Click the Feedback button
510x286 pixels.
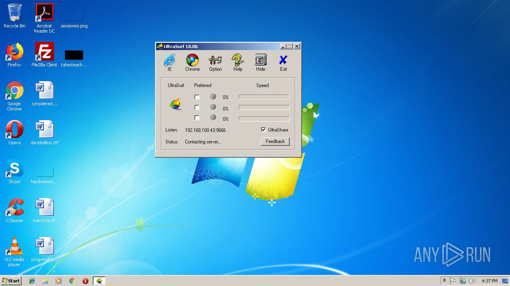coord(275,141)
